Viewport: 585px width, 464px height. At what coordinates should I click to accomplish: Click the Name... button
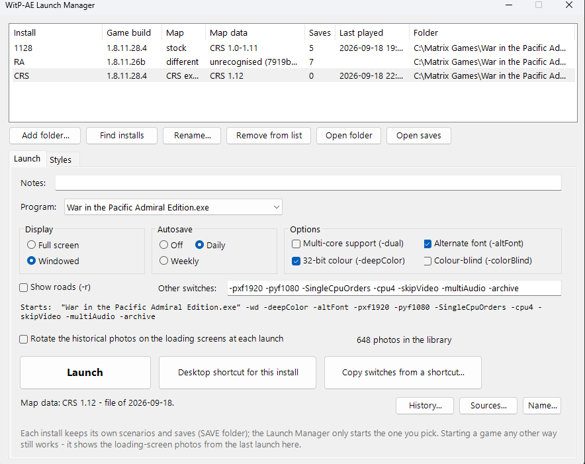point(542,406)
